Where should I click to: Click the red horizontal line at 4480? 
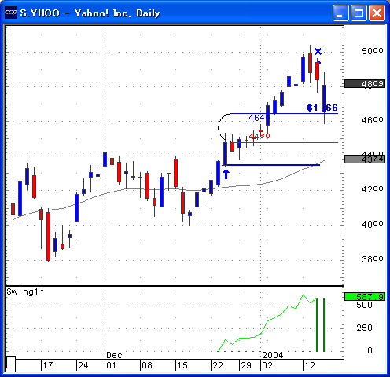[285, 142]
